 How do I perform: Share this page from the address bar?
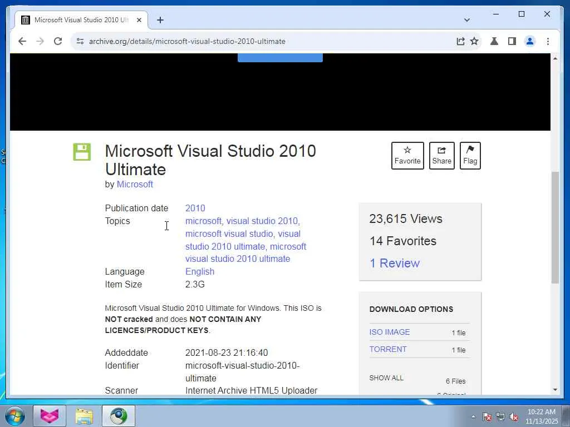point(460,41)
